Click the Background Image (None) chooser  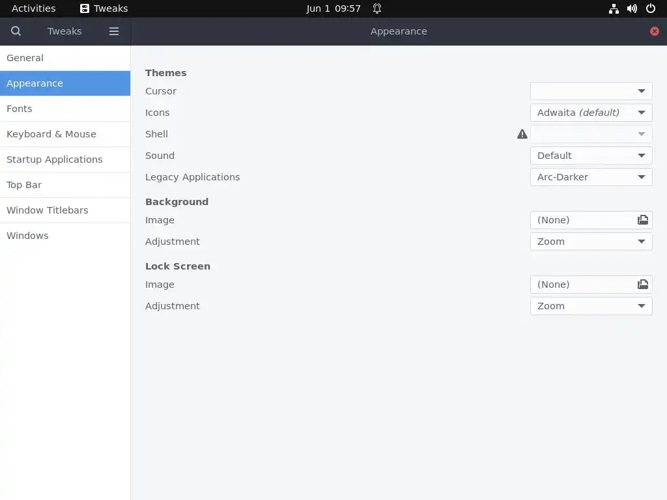pos(591,220)
